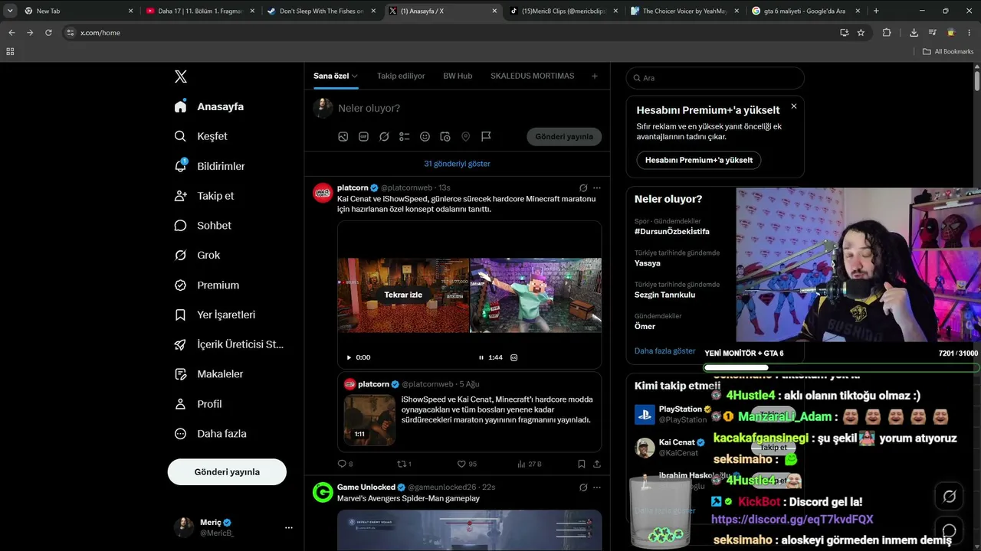Open Yer İşaretleri bookmarks
981x551 pixels.
tap(215, 315)
